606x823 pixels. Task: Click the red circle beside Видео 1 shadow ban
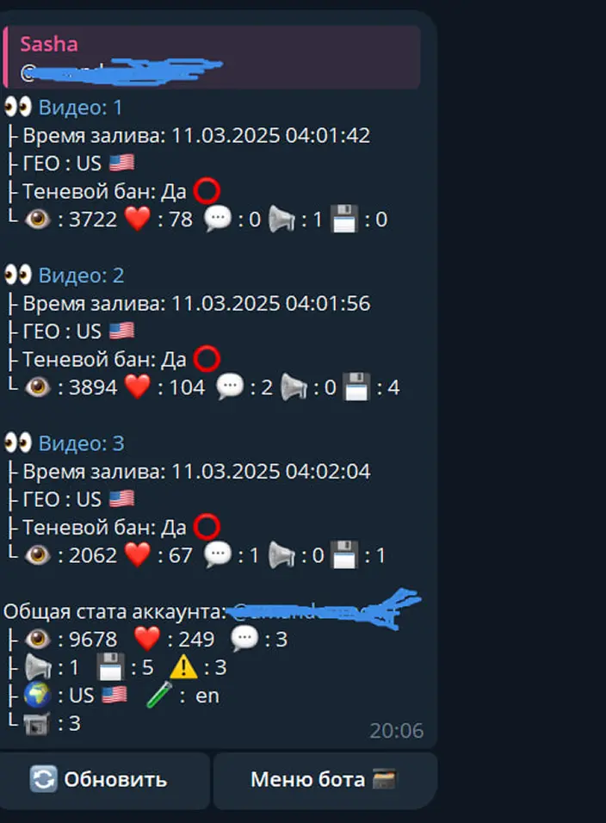pos(207,191)
